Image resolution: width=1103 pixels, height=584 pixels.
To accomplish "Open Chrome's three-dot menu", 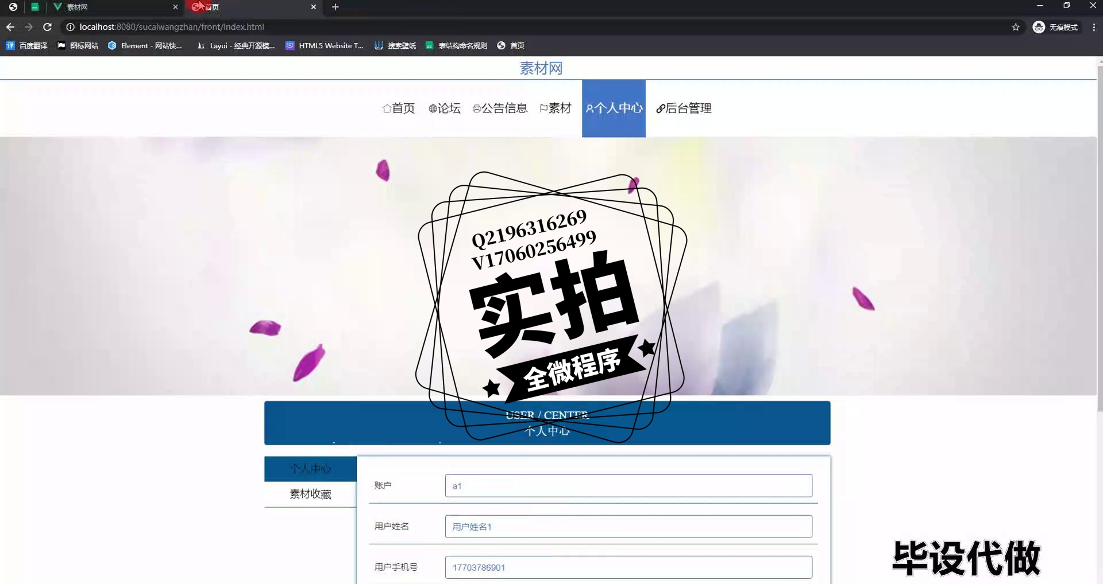I will pos(1094,27).
